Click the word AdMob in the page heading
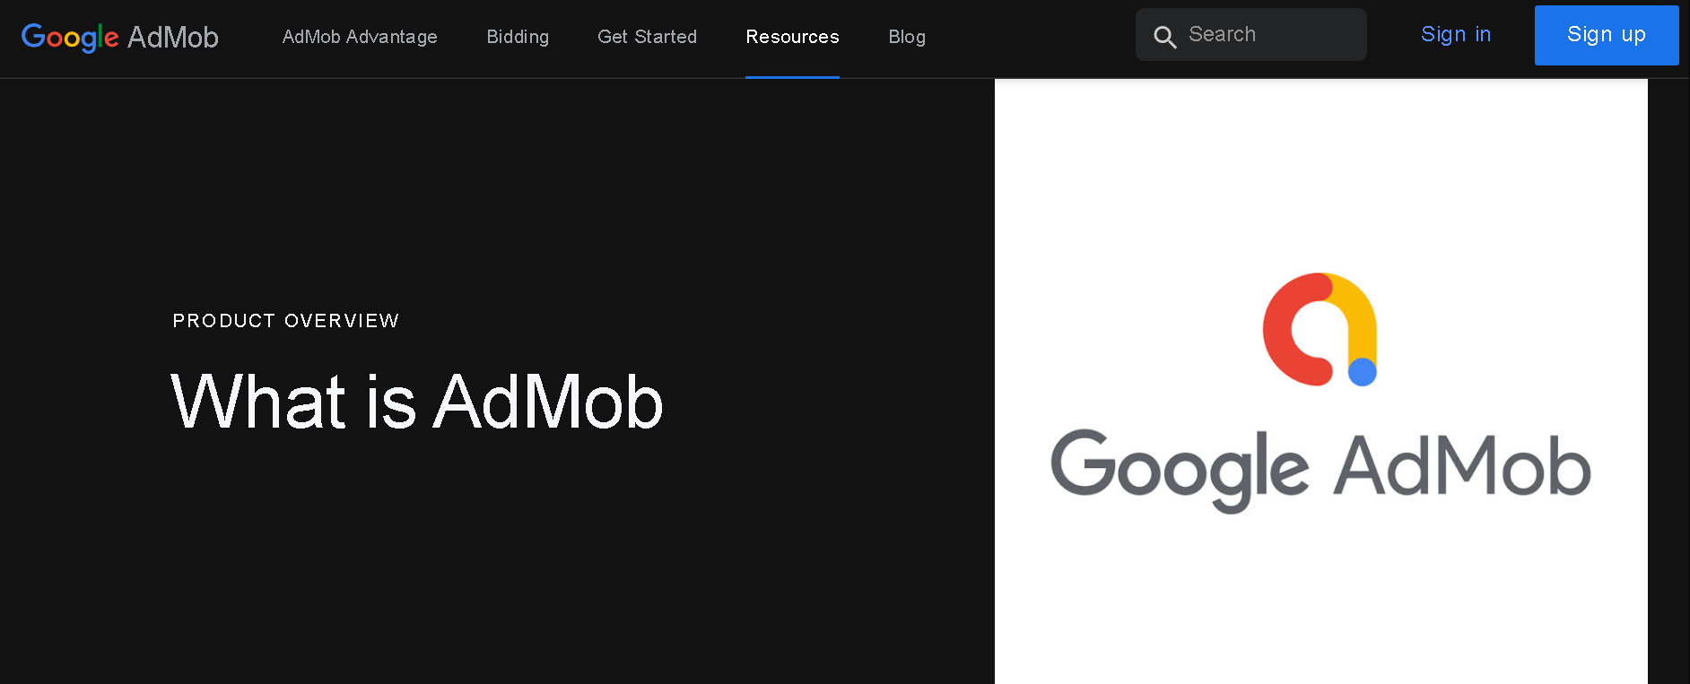This screenshot has width=1690, height=684. (548, 403)
